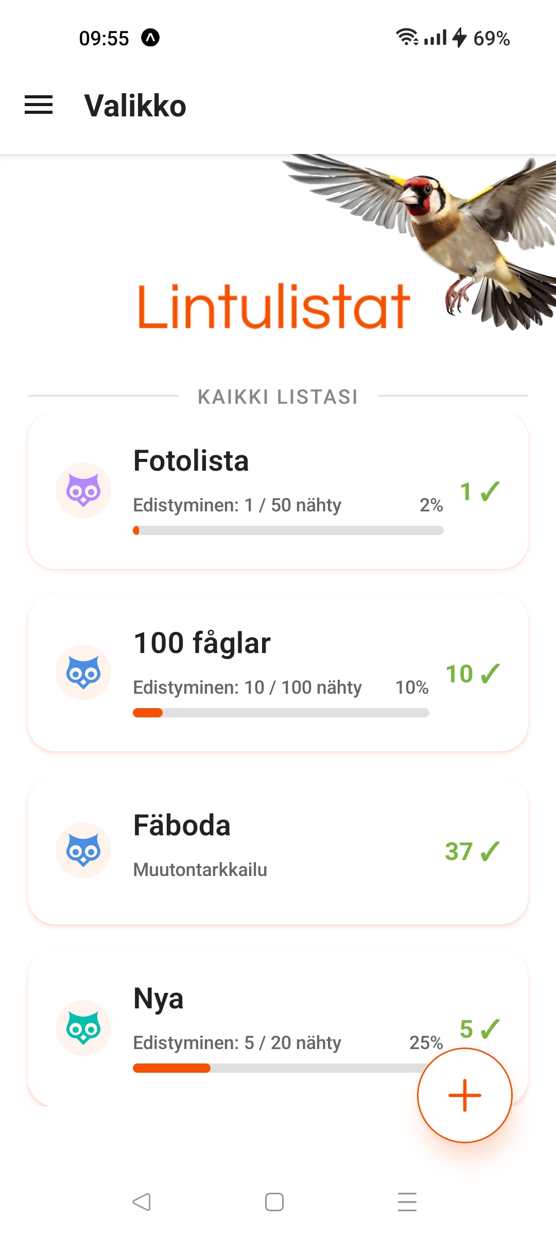Image resolution: width=556 pixels, height=1236 pixels.
Task: Tap the green checkmark count on Fotolista
Action: pos(479,491)
